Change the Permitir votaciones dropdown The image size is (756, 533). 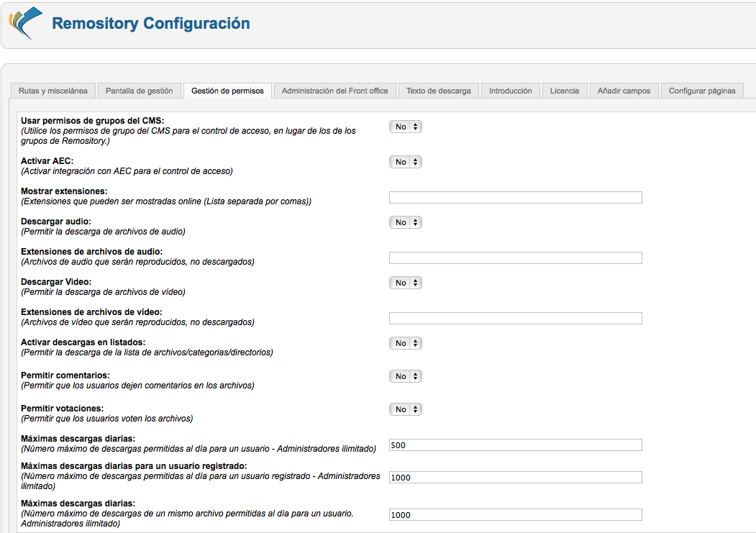pos(406,409)
